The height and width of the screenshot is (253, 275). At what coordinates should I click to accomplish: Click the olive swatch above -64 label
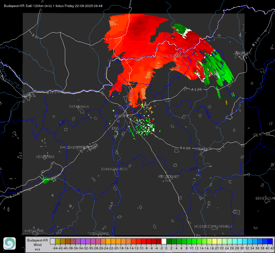(58, 241)
